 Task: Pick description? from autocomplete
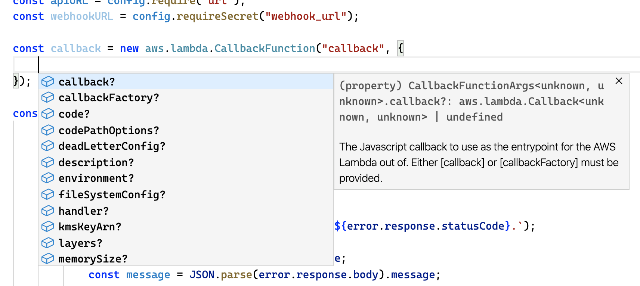[x=186, y=162]
